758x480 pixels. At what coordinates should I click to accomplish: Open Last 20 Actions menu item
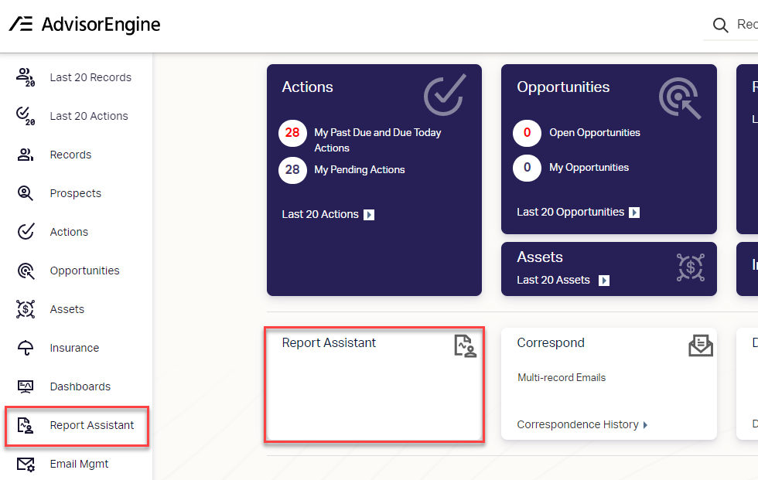coord(89,116)
